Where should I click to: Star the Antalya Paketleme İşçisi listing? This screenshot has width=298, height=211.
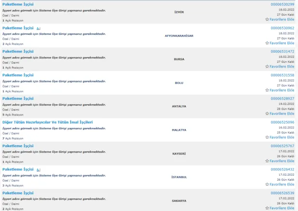(x=267, y=114)
